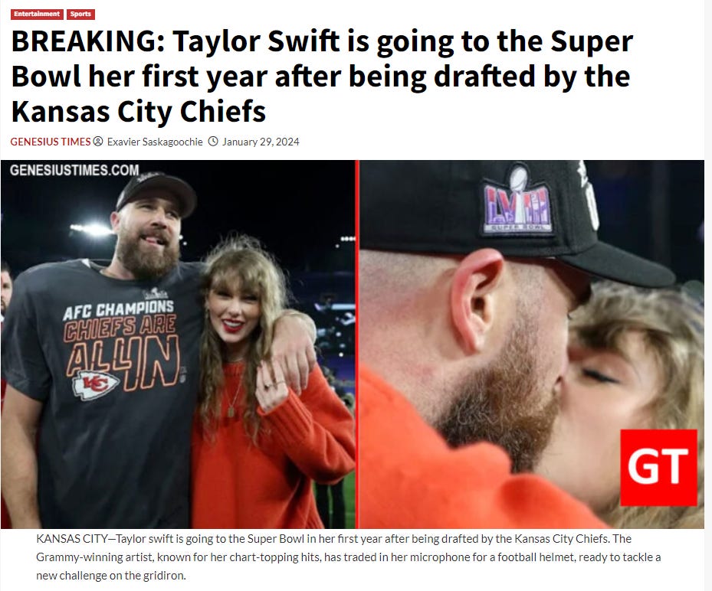The width and height of the screenshot is (712, 591).
Task: Click the article's opening paragraph
Action: [348, 557]
